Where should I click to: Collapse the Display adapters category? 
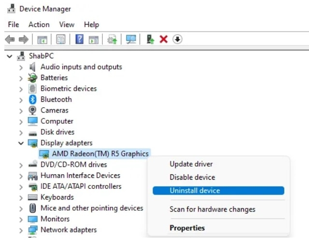21,143
